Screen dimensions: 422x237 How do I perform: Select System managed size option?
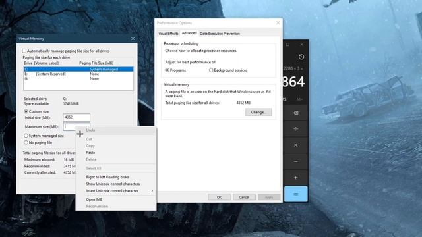pos(26,136)
